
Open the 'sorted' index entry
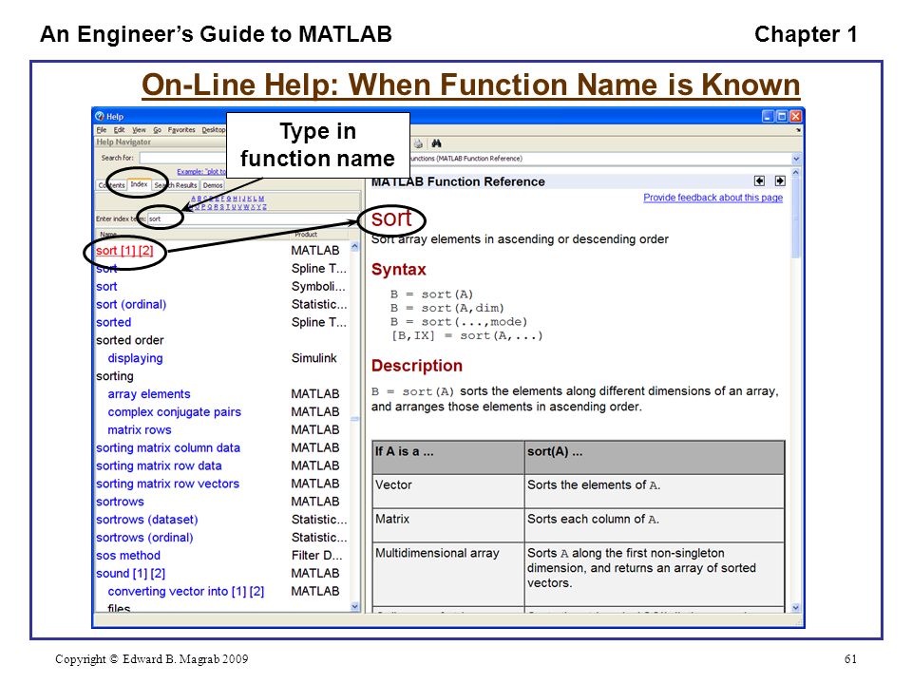pos(113,323)
